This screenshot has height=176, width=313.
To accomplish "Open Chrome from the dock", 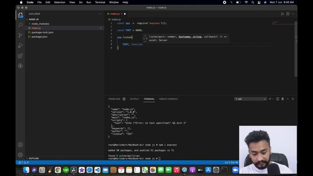I will (x=58, y=170).
